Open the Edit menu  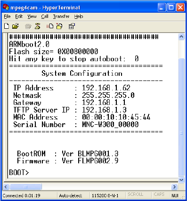tap(19, 16)
